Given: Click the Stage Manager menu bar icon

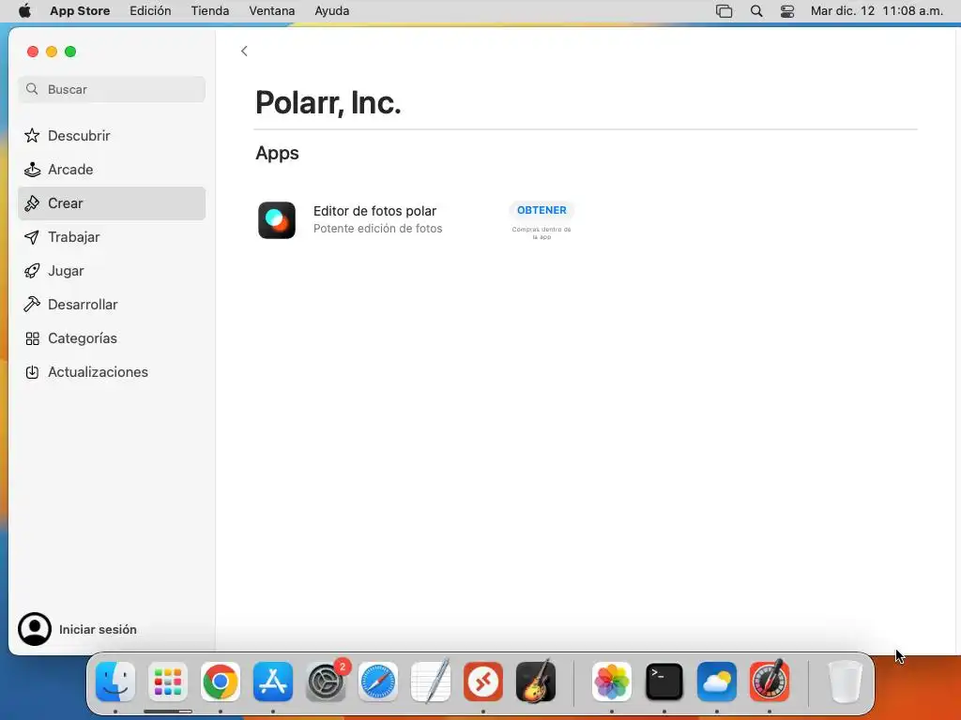Looking at the screenshot, I should point(724,11).
